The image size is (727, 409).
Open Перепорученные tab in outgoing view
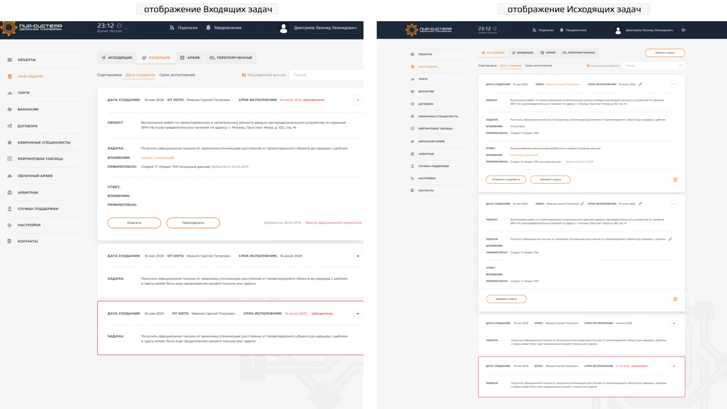(x=579, y=53)
